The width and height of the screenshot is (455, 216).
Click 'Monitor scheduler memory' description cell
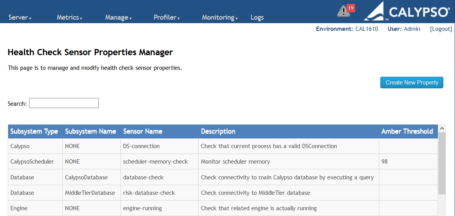[289, 162]
